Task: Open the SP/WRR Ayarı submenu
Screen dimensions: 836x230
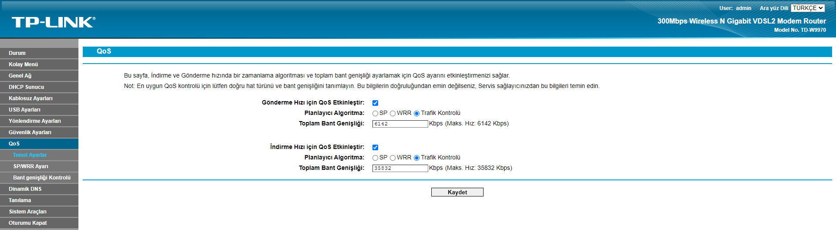Action: coord(39,166)
